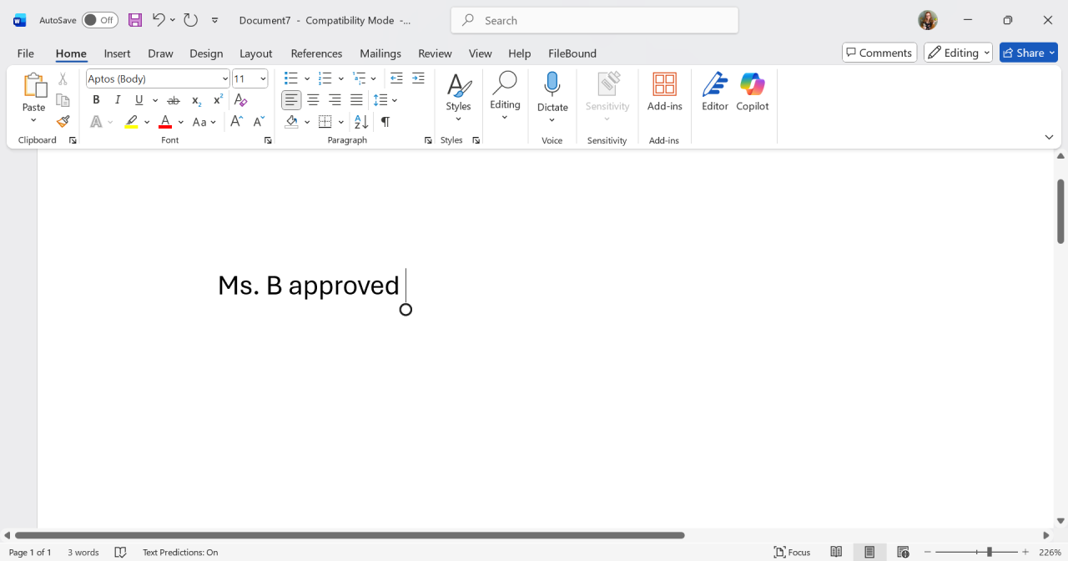The image size is (1068, 561).
Task: Expand the bullets list dropdown arrow
Action: [x=307, y=78]
